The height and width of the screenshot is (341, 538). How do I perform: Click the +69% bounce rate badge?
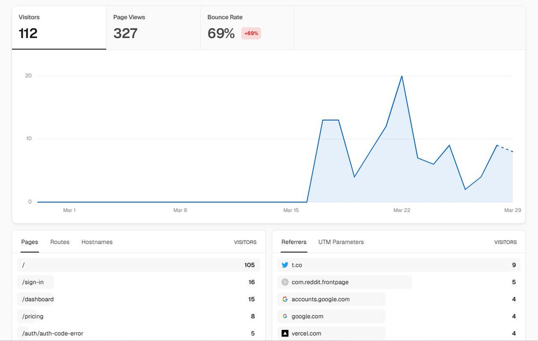click(x=251, y=34)
